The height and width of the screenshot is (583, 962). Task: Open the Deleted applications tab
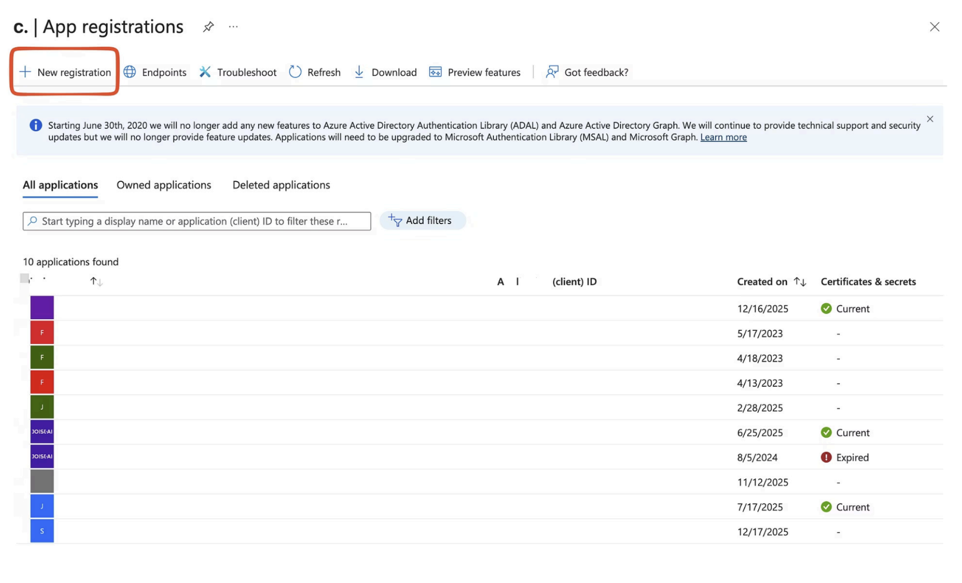(x=281, y=185)
